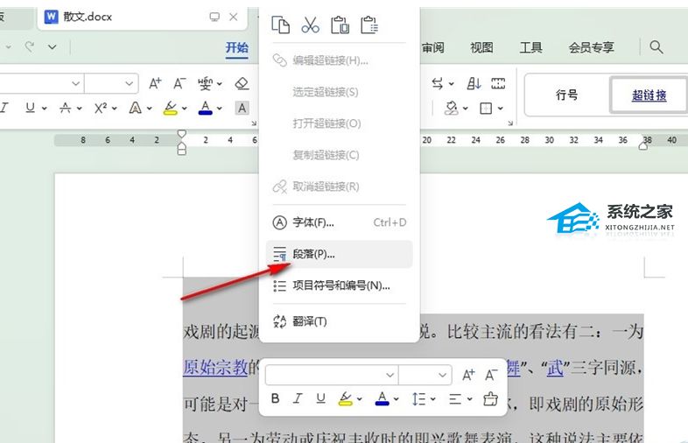Click the shading paint bucket icon
This screenshot has height=443, width=688.
pyautogui.click(x=452, y=108)
